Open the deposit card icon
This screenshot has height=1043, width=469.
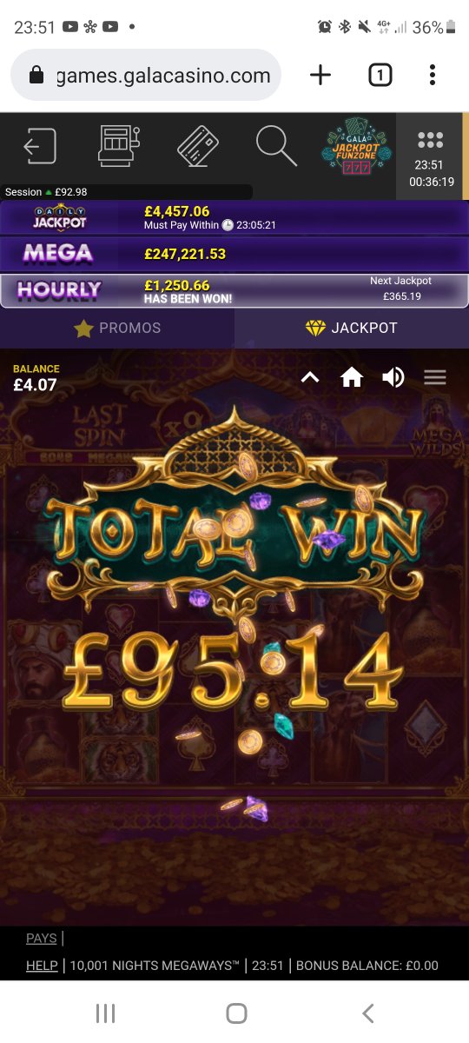coord(198,146)
